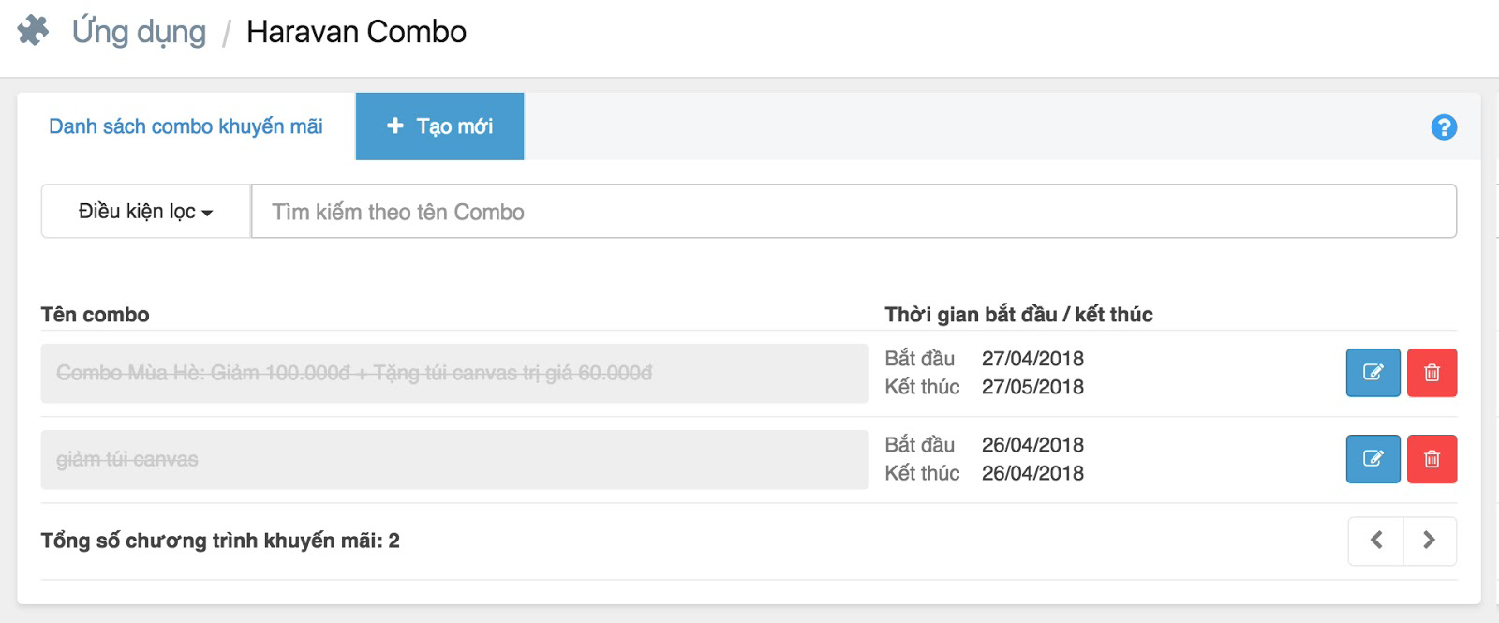
Task: Click the "Ứng dụng" breadcrumb link
Action: coord(139,32)
